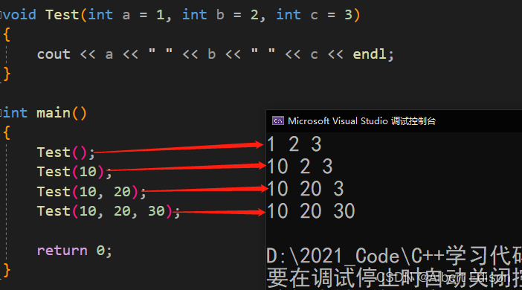Viewport: 522px width, 290px height.
Task: Click console output line '1 2 3'
Action: [x=294, y=144]
